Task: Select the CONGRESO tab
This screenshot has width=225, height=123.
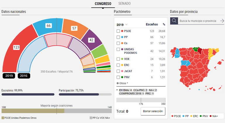Action: tap(103, 4)
